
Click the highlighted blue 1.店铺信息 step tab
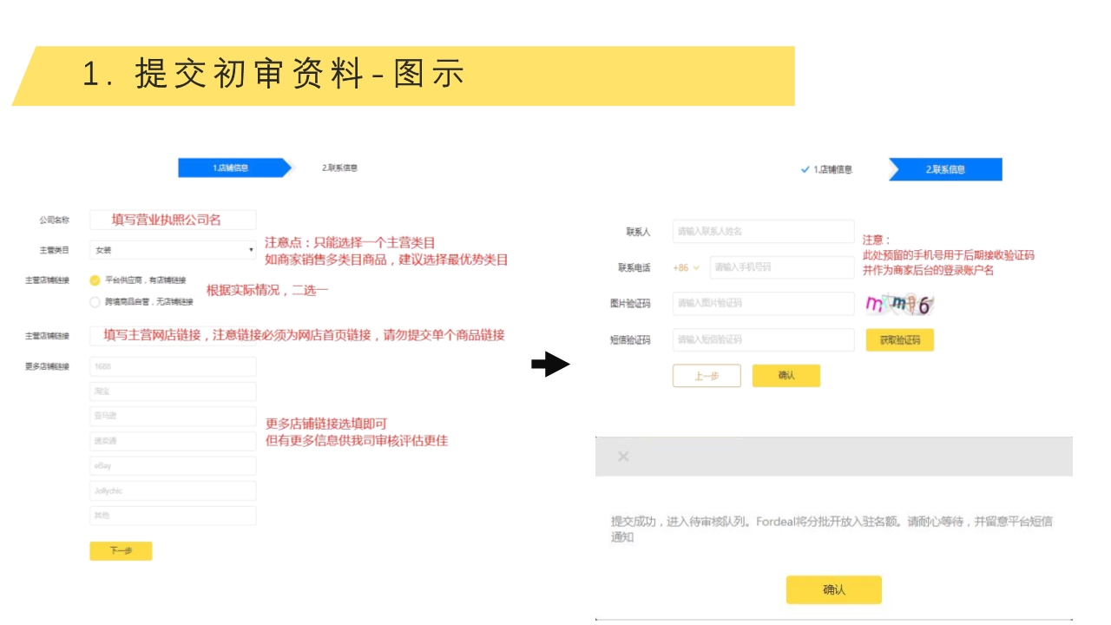pos(232,168)
